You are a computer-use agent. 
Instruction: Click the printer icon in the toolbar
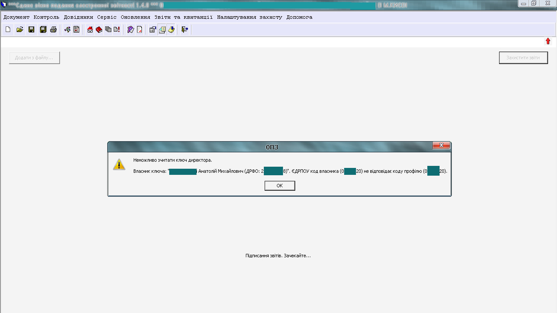point(53,29)
